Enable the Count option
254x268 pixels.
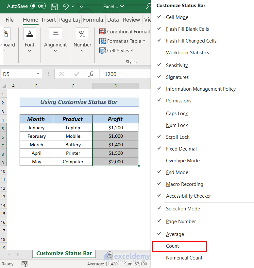(202, 246)
